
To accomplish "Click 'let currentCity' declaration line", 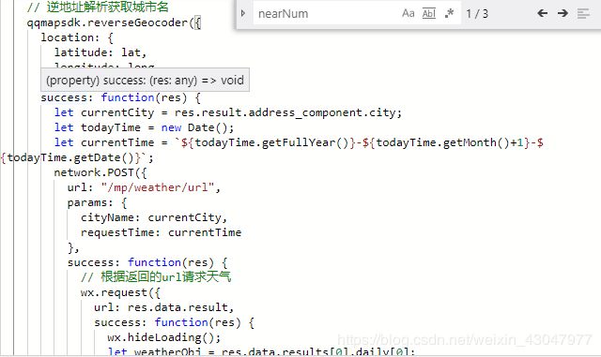I will point(228,112).
